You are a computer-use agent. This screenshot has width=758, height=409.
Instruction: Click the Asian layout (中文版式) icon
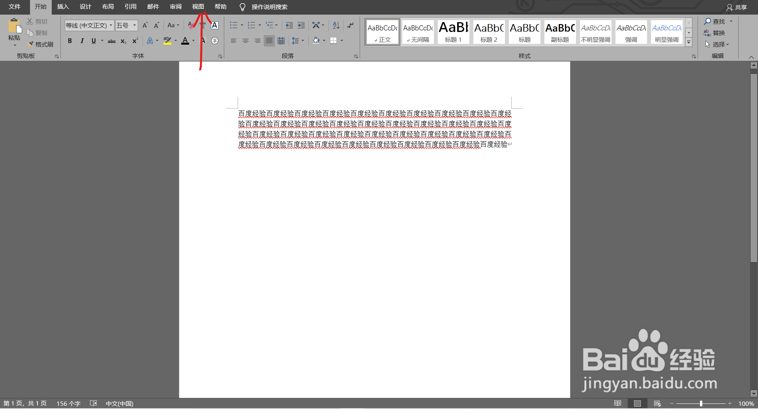[x=316, y=25]
